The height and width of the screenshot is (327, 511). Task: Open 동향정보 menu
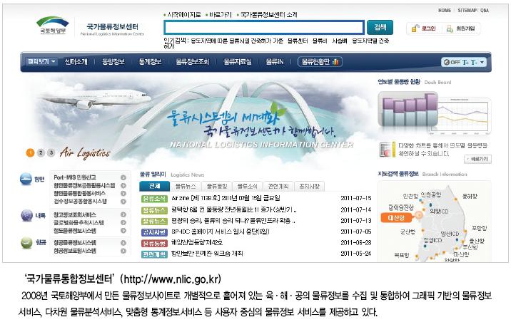[113, 61]
